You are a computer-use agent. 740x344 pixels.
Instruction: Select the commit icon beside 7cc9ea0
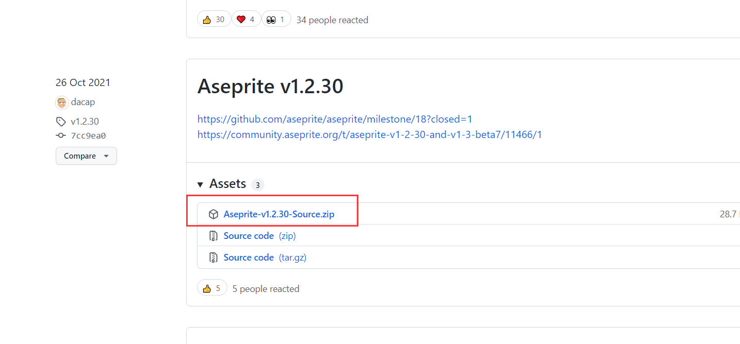click(62, 135)
